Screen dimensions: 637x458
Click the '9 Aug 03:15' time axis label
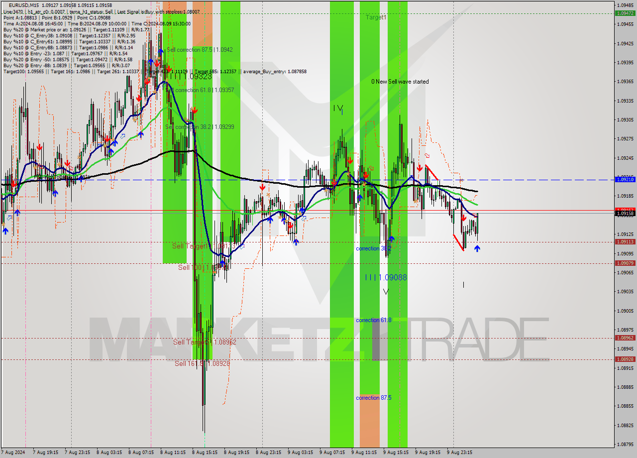[x=300, y=453]
